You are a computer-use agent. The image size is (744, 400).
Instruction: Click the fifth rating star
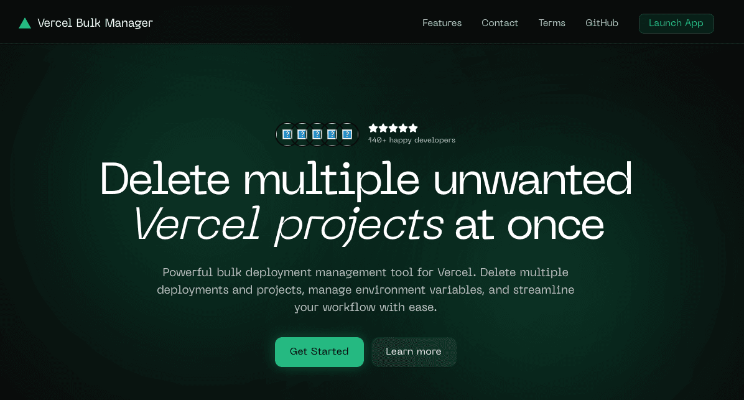point(413,128)
